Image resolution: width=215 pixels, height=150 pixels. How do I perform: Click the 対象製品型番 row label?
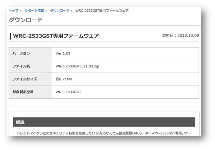[23, 92]
